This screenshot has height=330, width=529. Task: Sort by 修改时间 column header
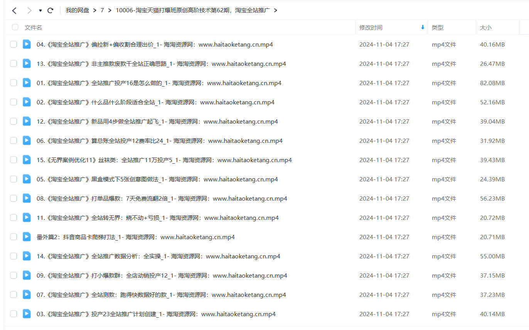coord(371,28)
